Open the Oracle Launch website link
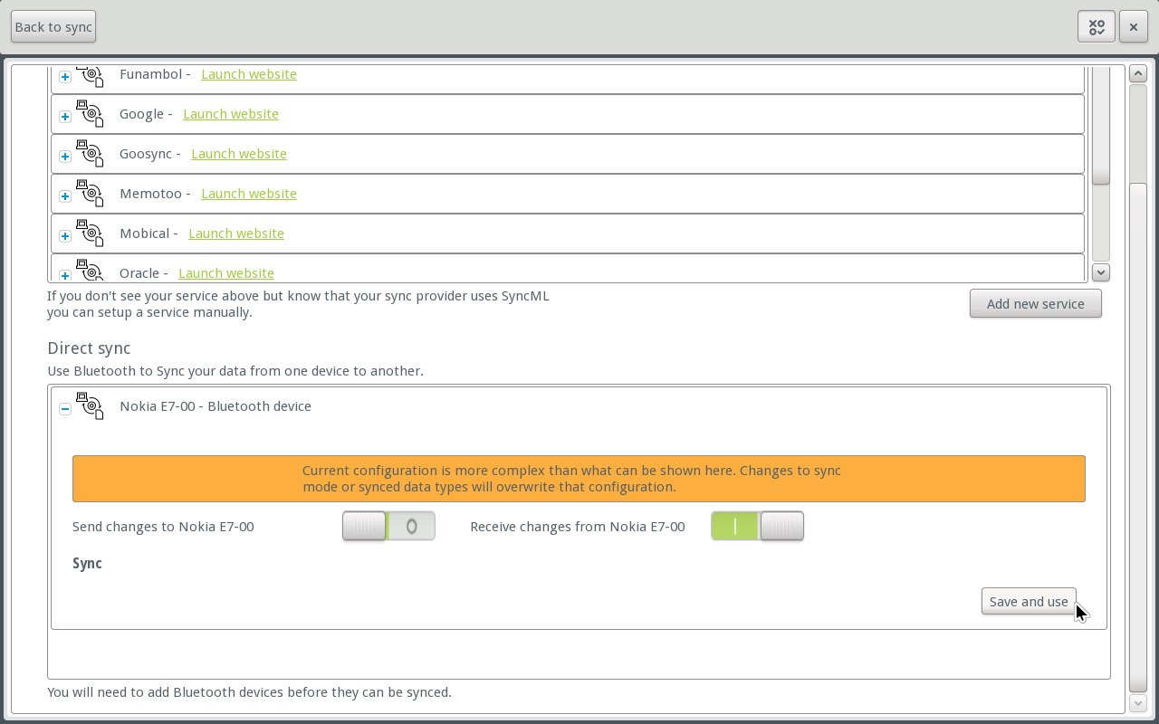The width and height of the screenshot is (1159, 724). point(226,273)
